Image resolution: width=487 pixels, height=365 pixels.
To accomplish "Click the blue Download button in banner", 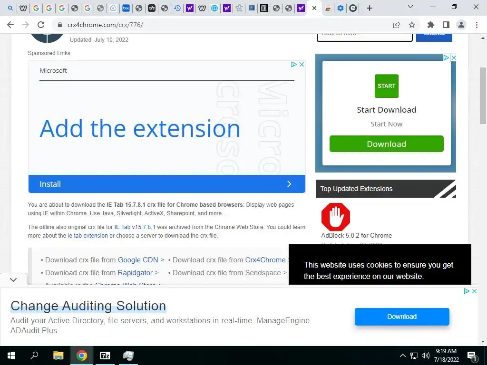I will [x=402, y=317].
